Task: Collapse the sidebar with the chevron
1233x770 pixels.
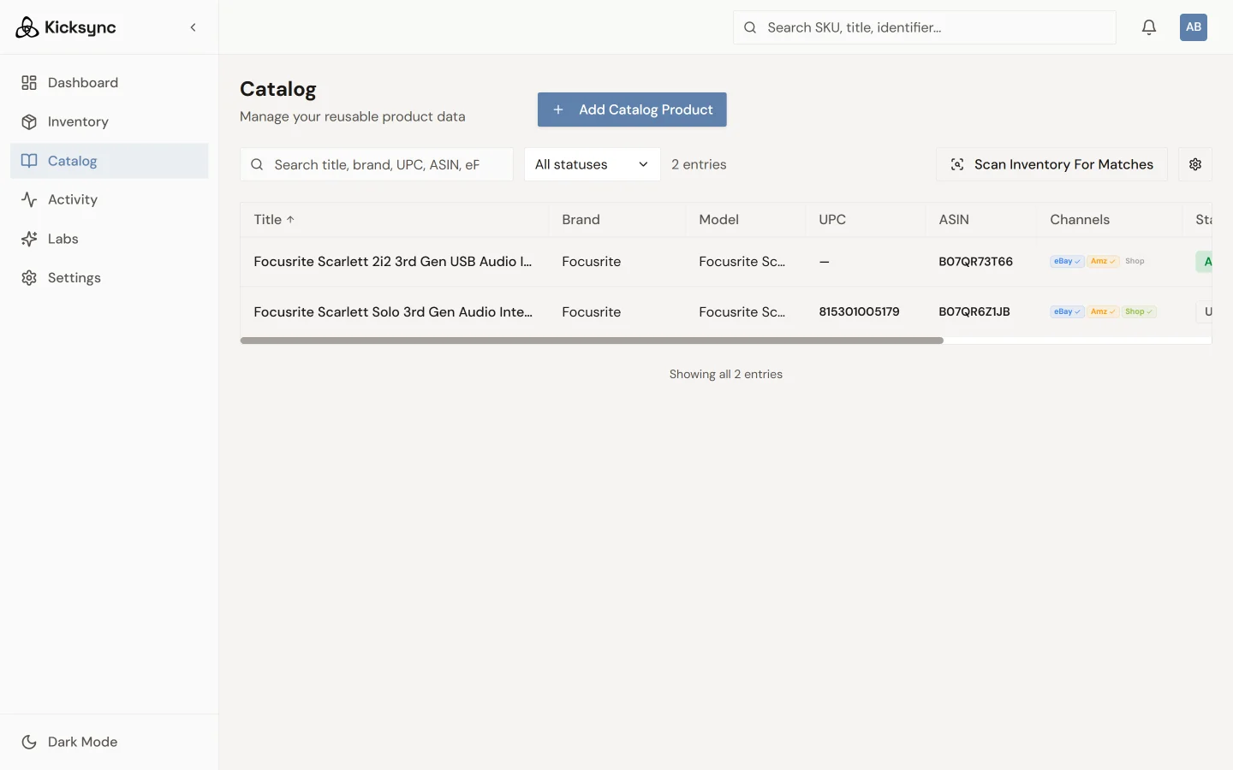Action: pyautogui.click(x=194, y=27)
